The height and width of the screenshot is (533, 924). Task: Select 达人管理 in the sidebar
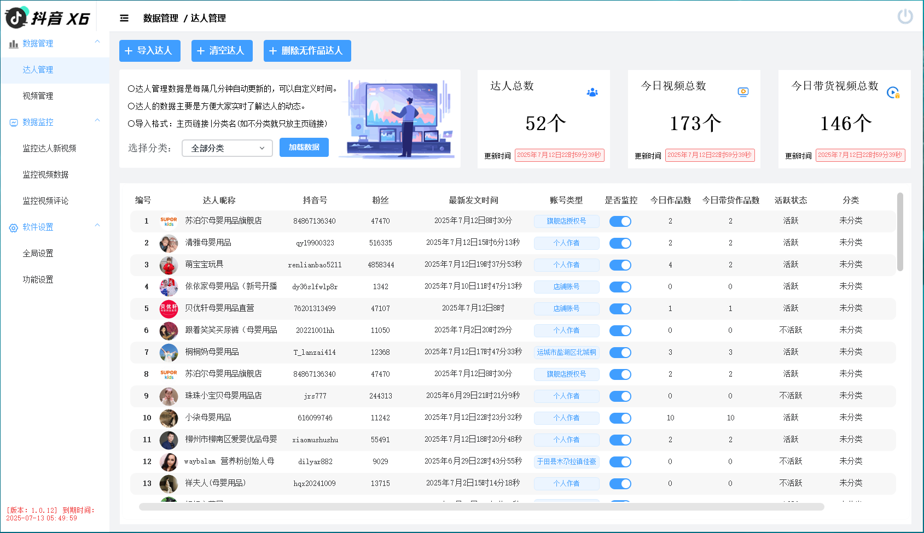(x=55, y=70)
